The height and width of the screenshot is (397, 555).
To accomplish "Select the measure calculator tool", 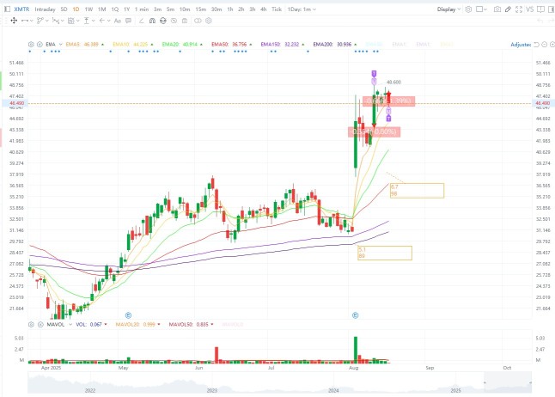I will [70, 21].
